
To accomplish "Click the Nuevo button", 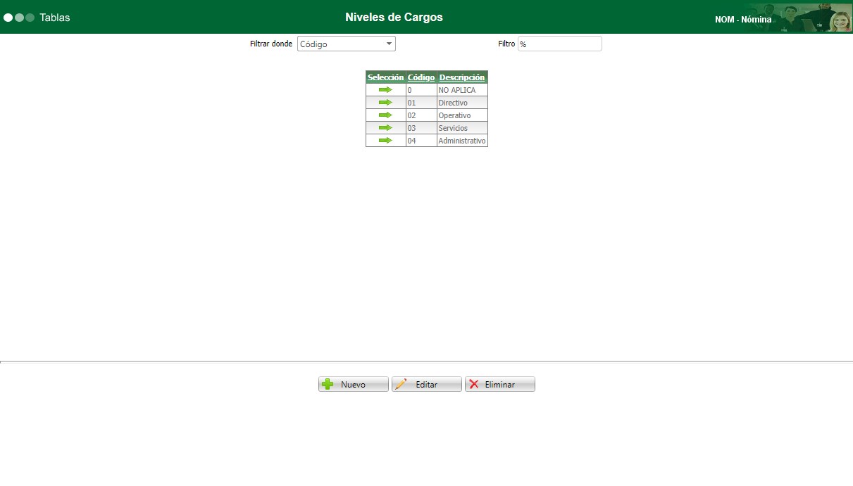I will pos(353,384).
